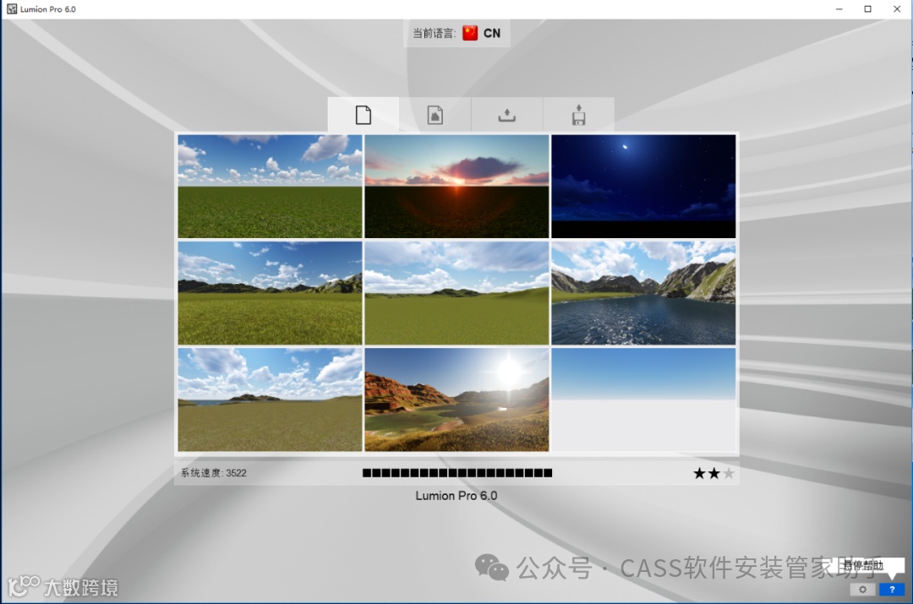The width and height of the screenshot is (913, 604).
Task: Click the Lumion Pro 6.0 version label
Action: (x=456, y=496)
